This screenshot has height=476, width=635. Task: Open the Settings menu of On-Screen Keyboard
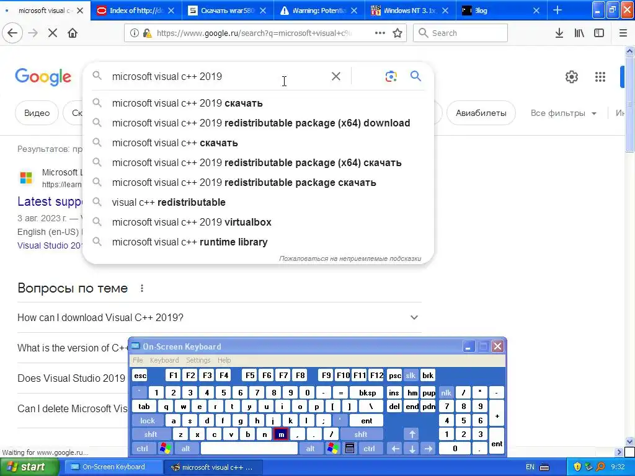198,360
